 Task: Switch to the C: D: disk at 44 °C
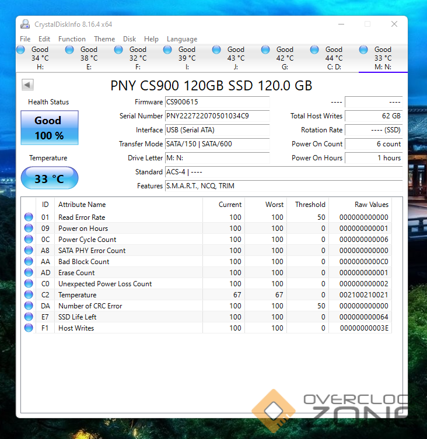pyautogui.click(x=334, y=58)
